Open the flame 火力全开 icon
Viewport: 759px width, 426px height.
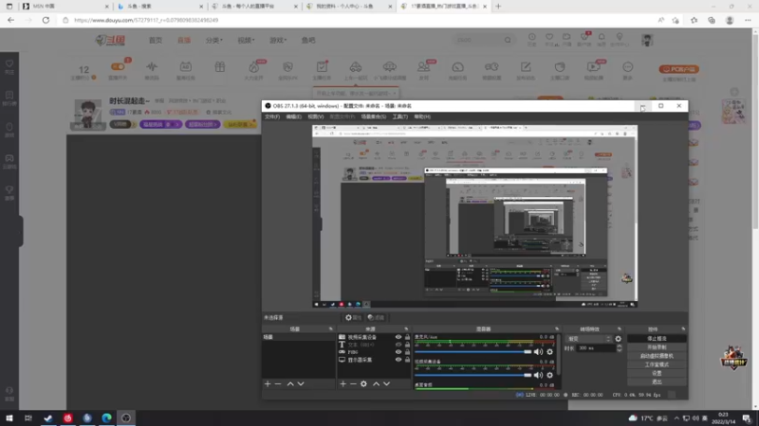click(253, 66)
